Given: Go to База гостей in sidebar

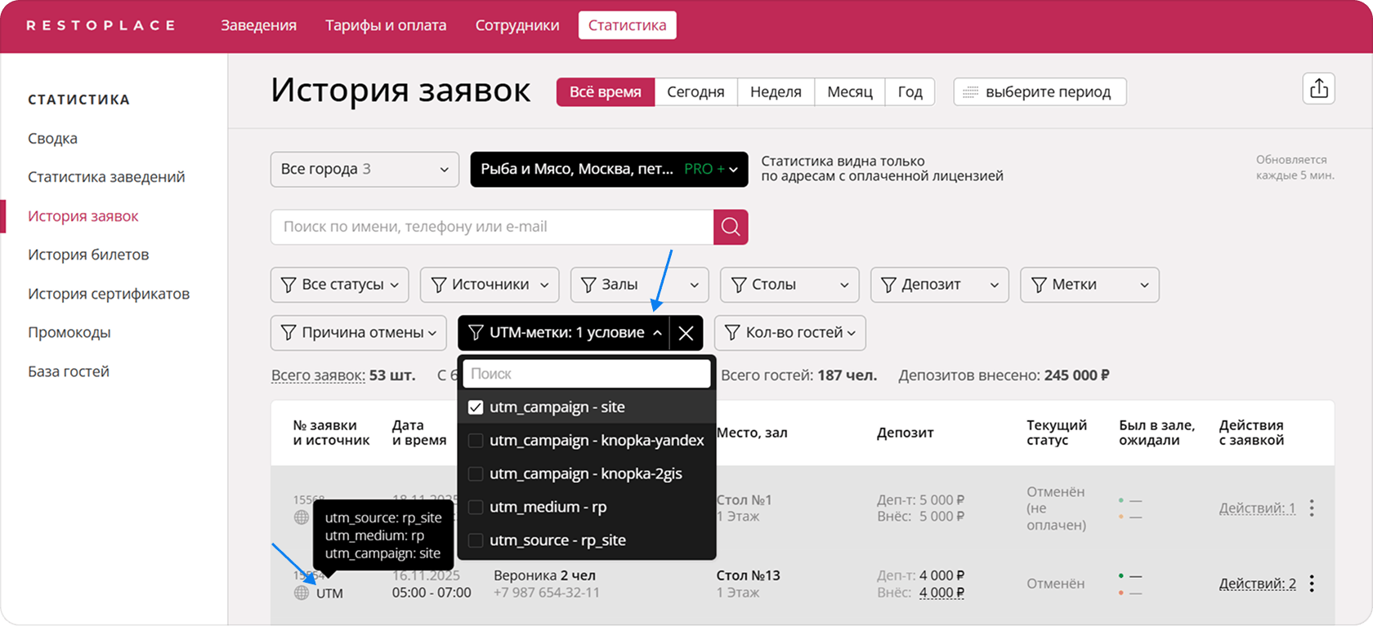Looking at the screenshot, I should (69, 371).
